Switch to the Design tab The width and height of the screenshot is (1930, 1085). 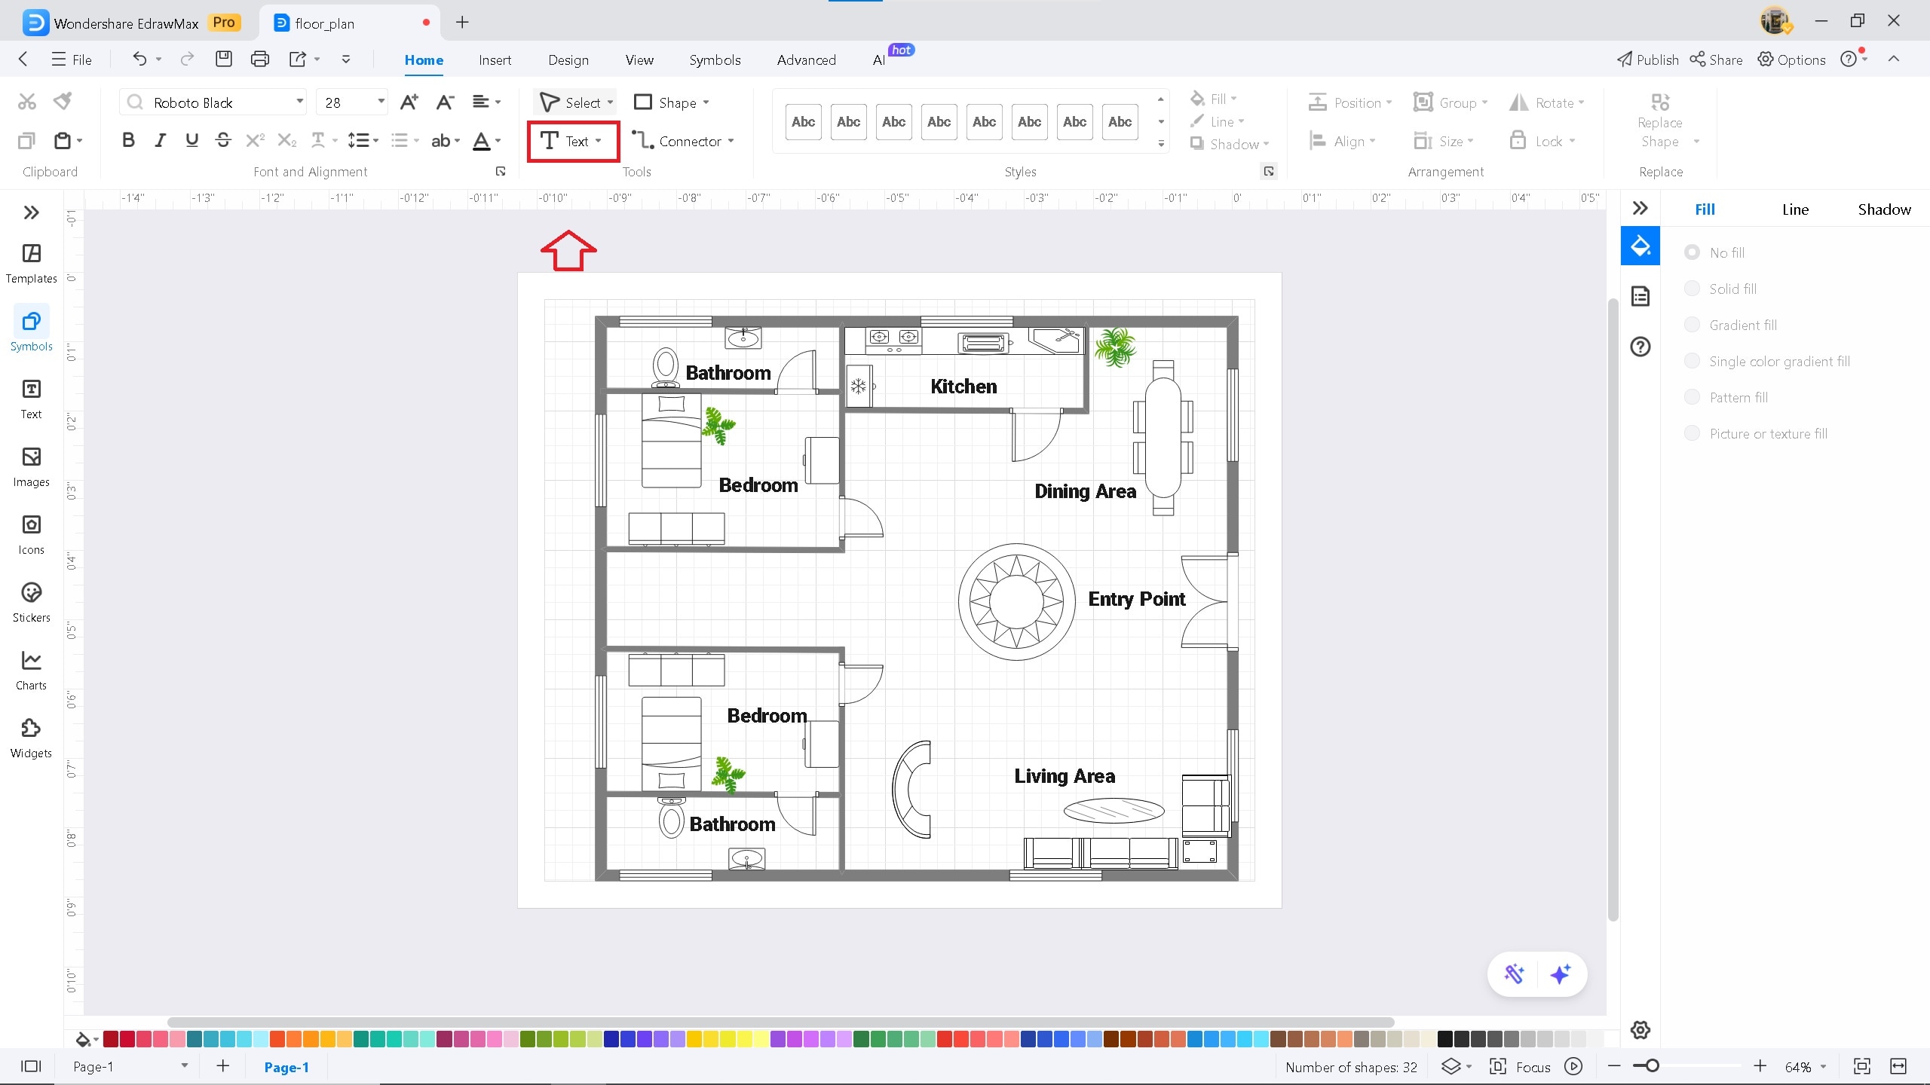(x=568, y=60)
